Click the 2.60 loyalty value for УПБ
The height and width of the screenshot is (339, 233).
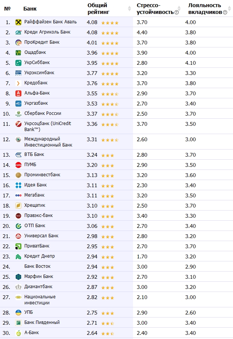191,313
